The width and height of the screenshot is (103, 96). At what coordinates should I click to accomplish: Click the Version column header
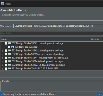click(x=97, y=39)
